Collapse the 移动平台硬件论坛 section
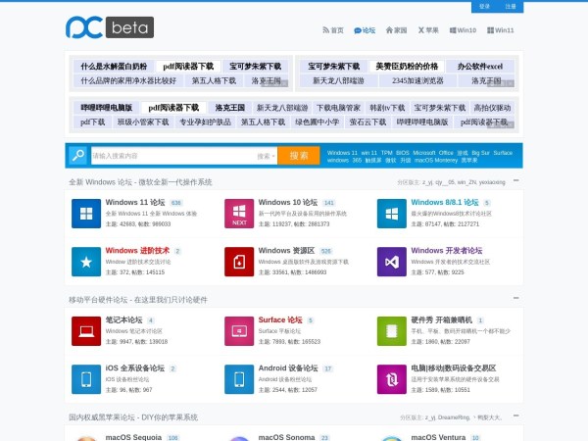The width and height of the screenshot is (588, 441). coord(515,298)
